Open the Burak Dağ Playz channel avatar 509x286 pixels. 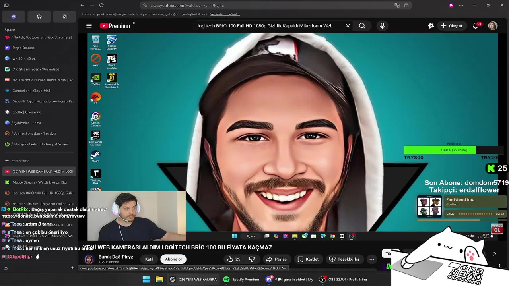pyautogui.click(x=89, y=259)
